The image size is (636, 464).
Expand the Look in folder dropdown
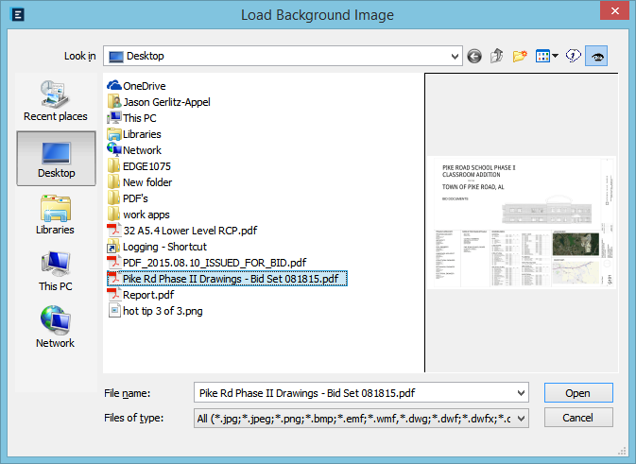[x=454, y=57]
